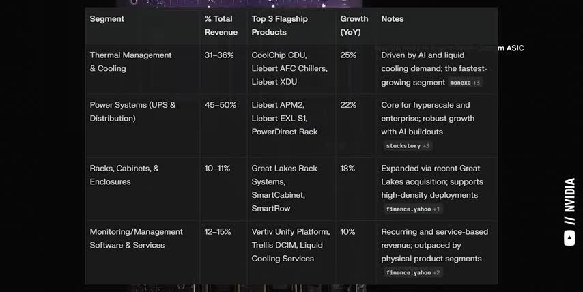
Task: Select the 31–36% revenue value
Action: click(x=219, y=55)
